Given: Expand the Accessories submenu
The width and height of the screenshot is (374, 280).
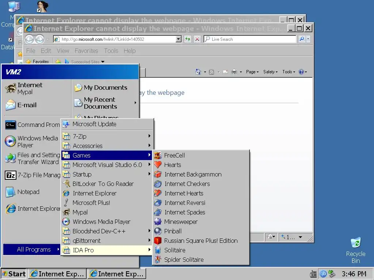Looking at the screenshot, I should [x=107, y=146].
